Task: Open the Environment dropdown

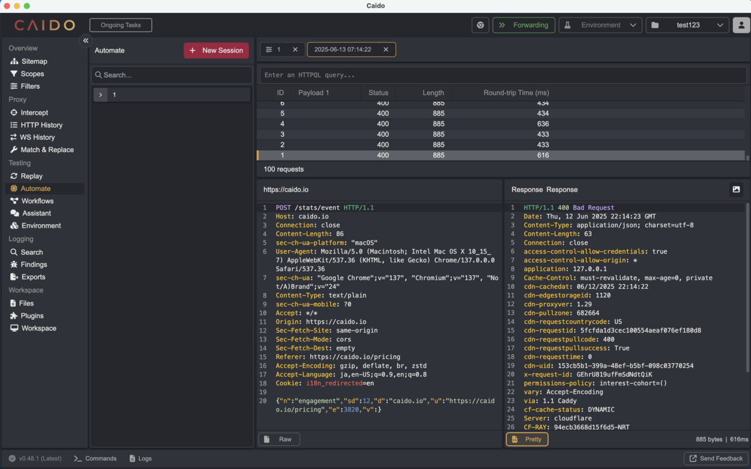Action: [x=600, y=25]
